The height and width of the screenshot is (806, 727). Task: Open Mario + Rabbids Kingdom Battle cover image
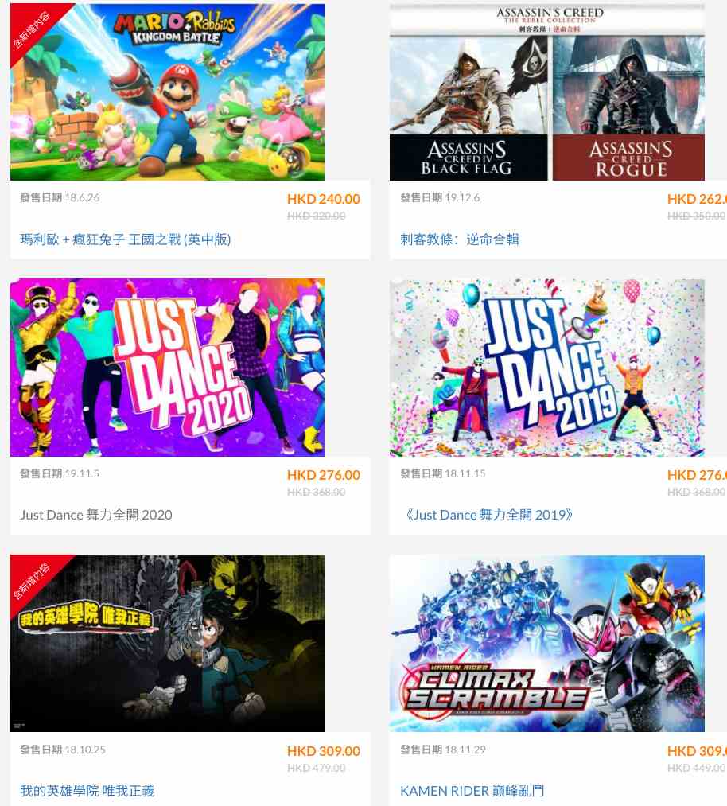(168, 92)
